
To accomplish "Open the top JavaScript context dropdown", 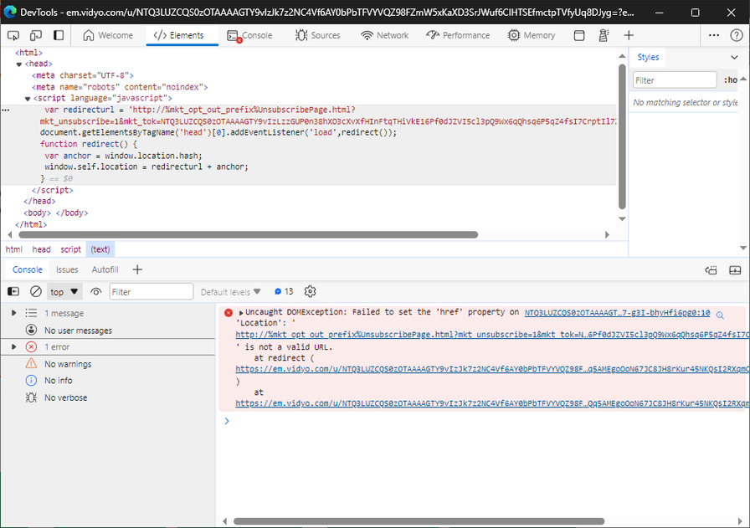I will coord(64,292).
